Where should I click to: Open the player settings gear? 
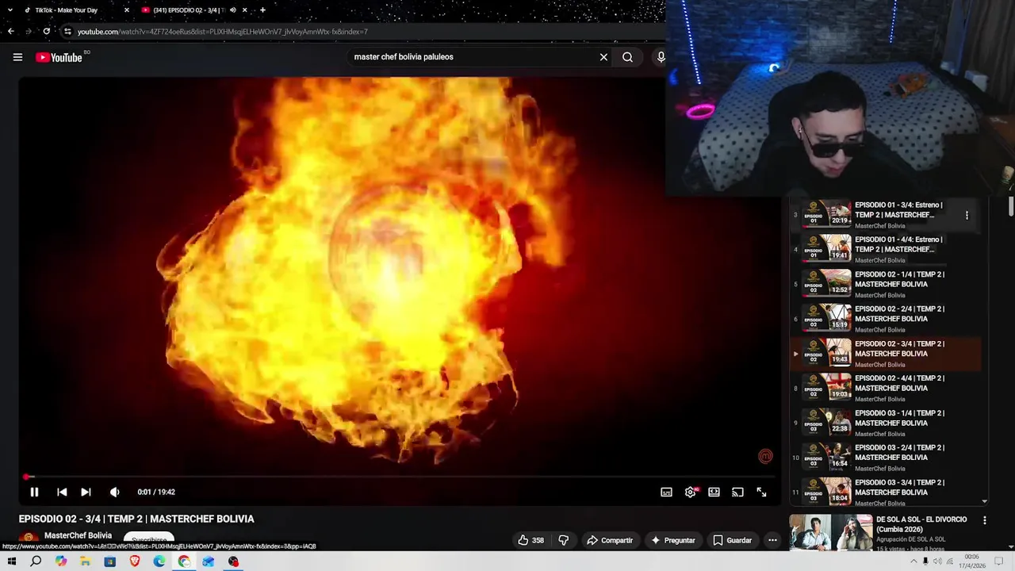point(691,492)
